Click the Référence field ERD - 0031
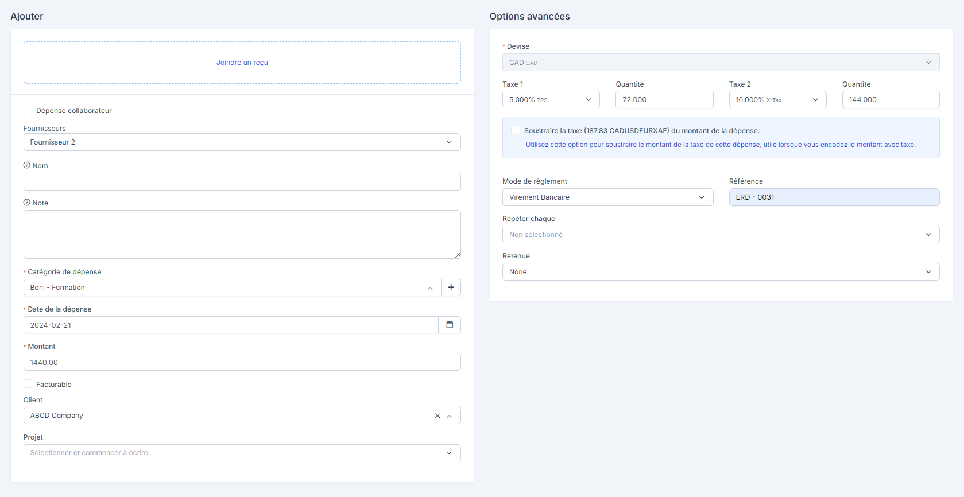This screenshot has width=964, height=497. coord(834,197)
